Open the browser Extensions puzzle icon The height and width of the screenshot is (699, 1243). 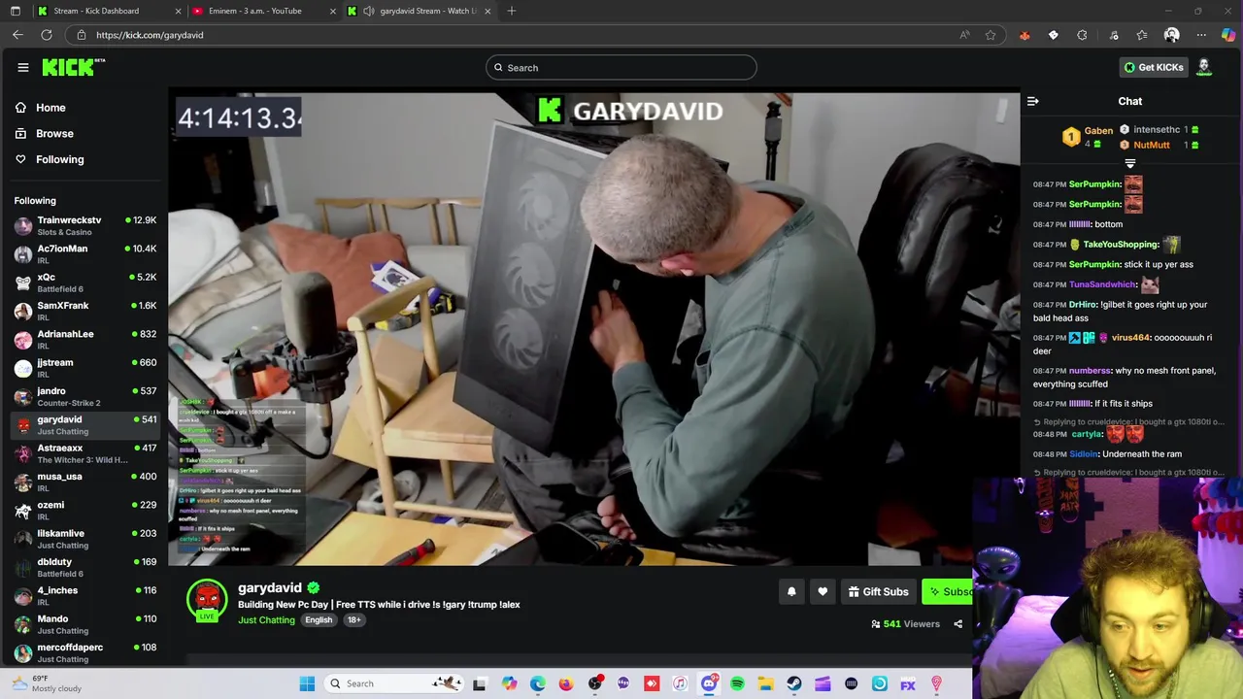point(1082,35)
